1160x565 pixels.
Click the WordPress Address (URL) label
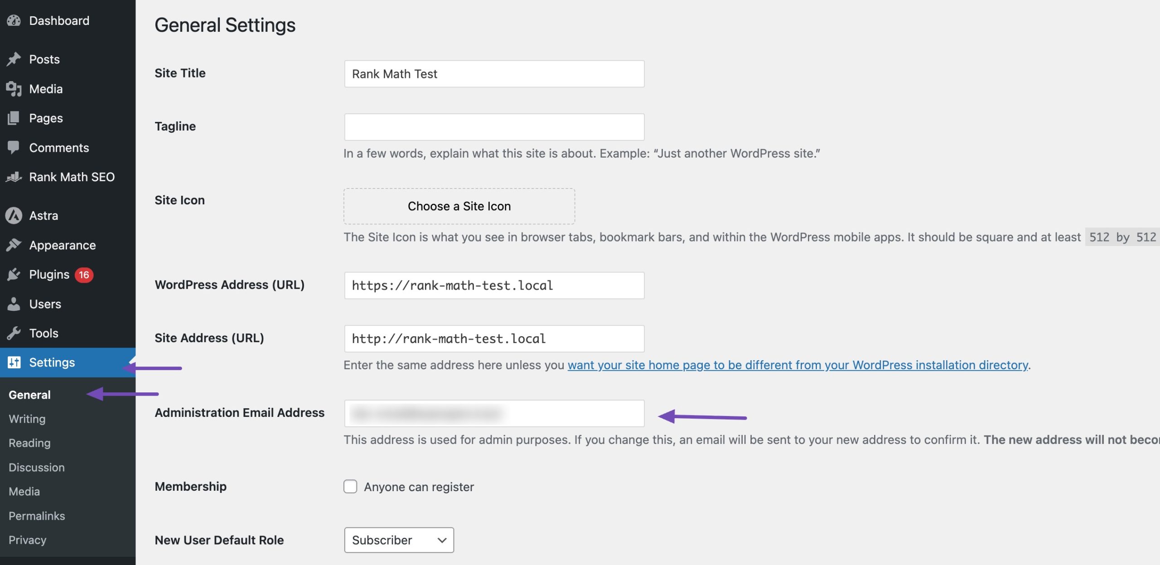click(229, 285)
